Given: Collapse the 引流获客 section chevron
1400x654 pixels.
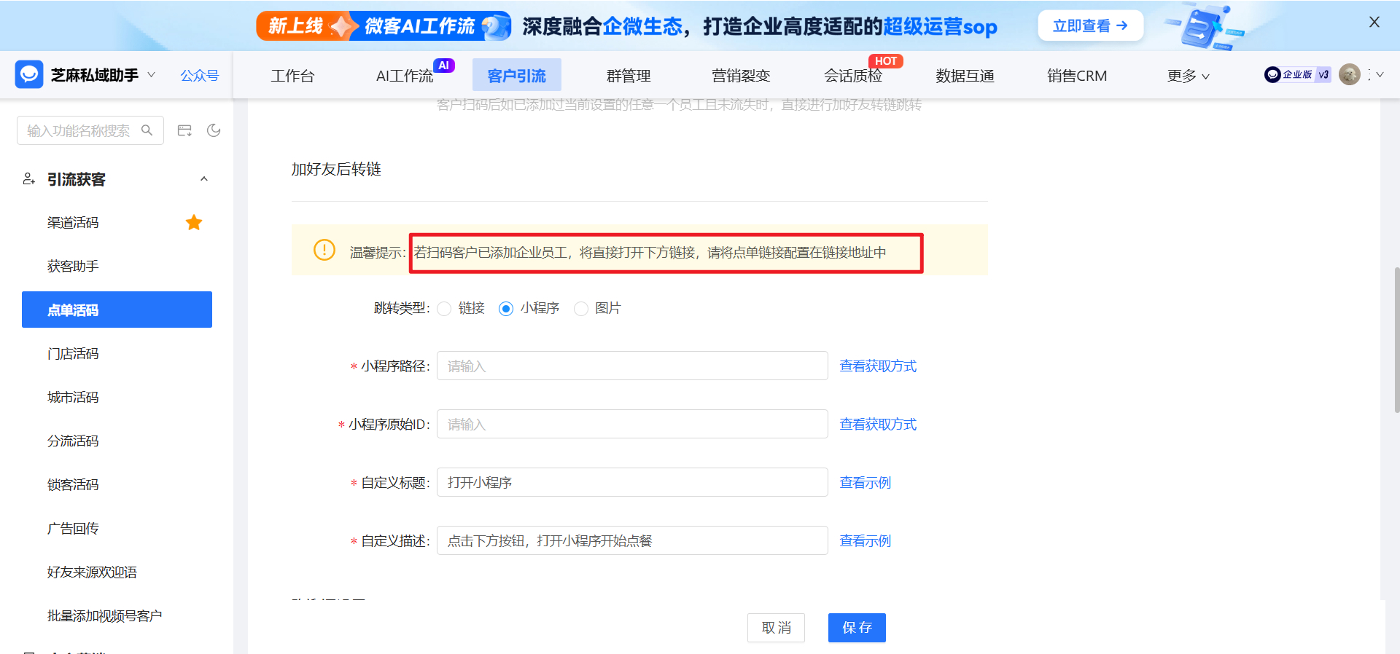Looking at the screenshot, I should point(204,179).
